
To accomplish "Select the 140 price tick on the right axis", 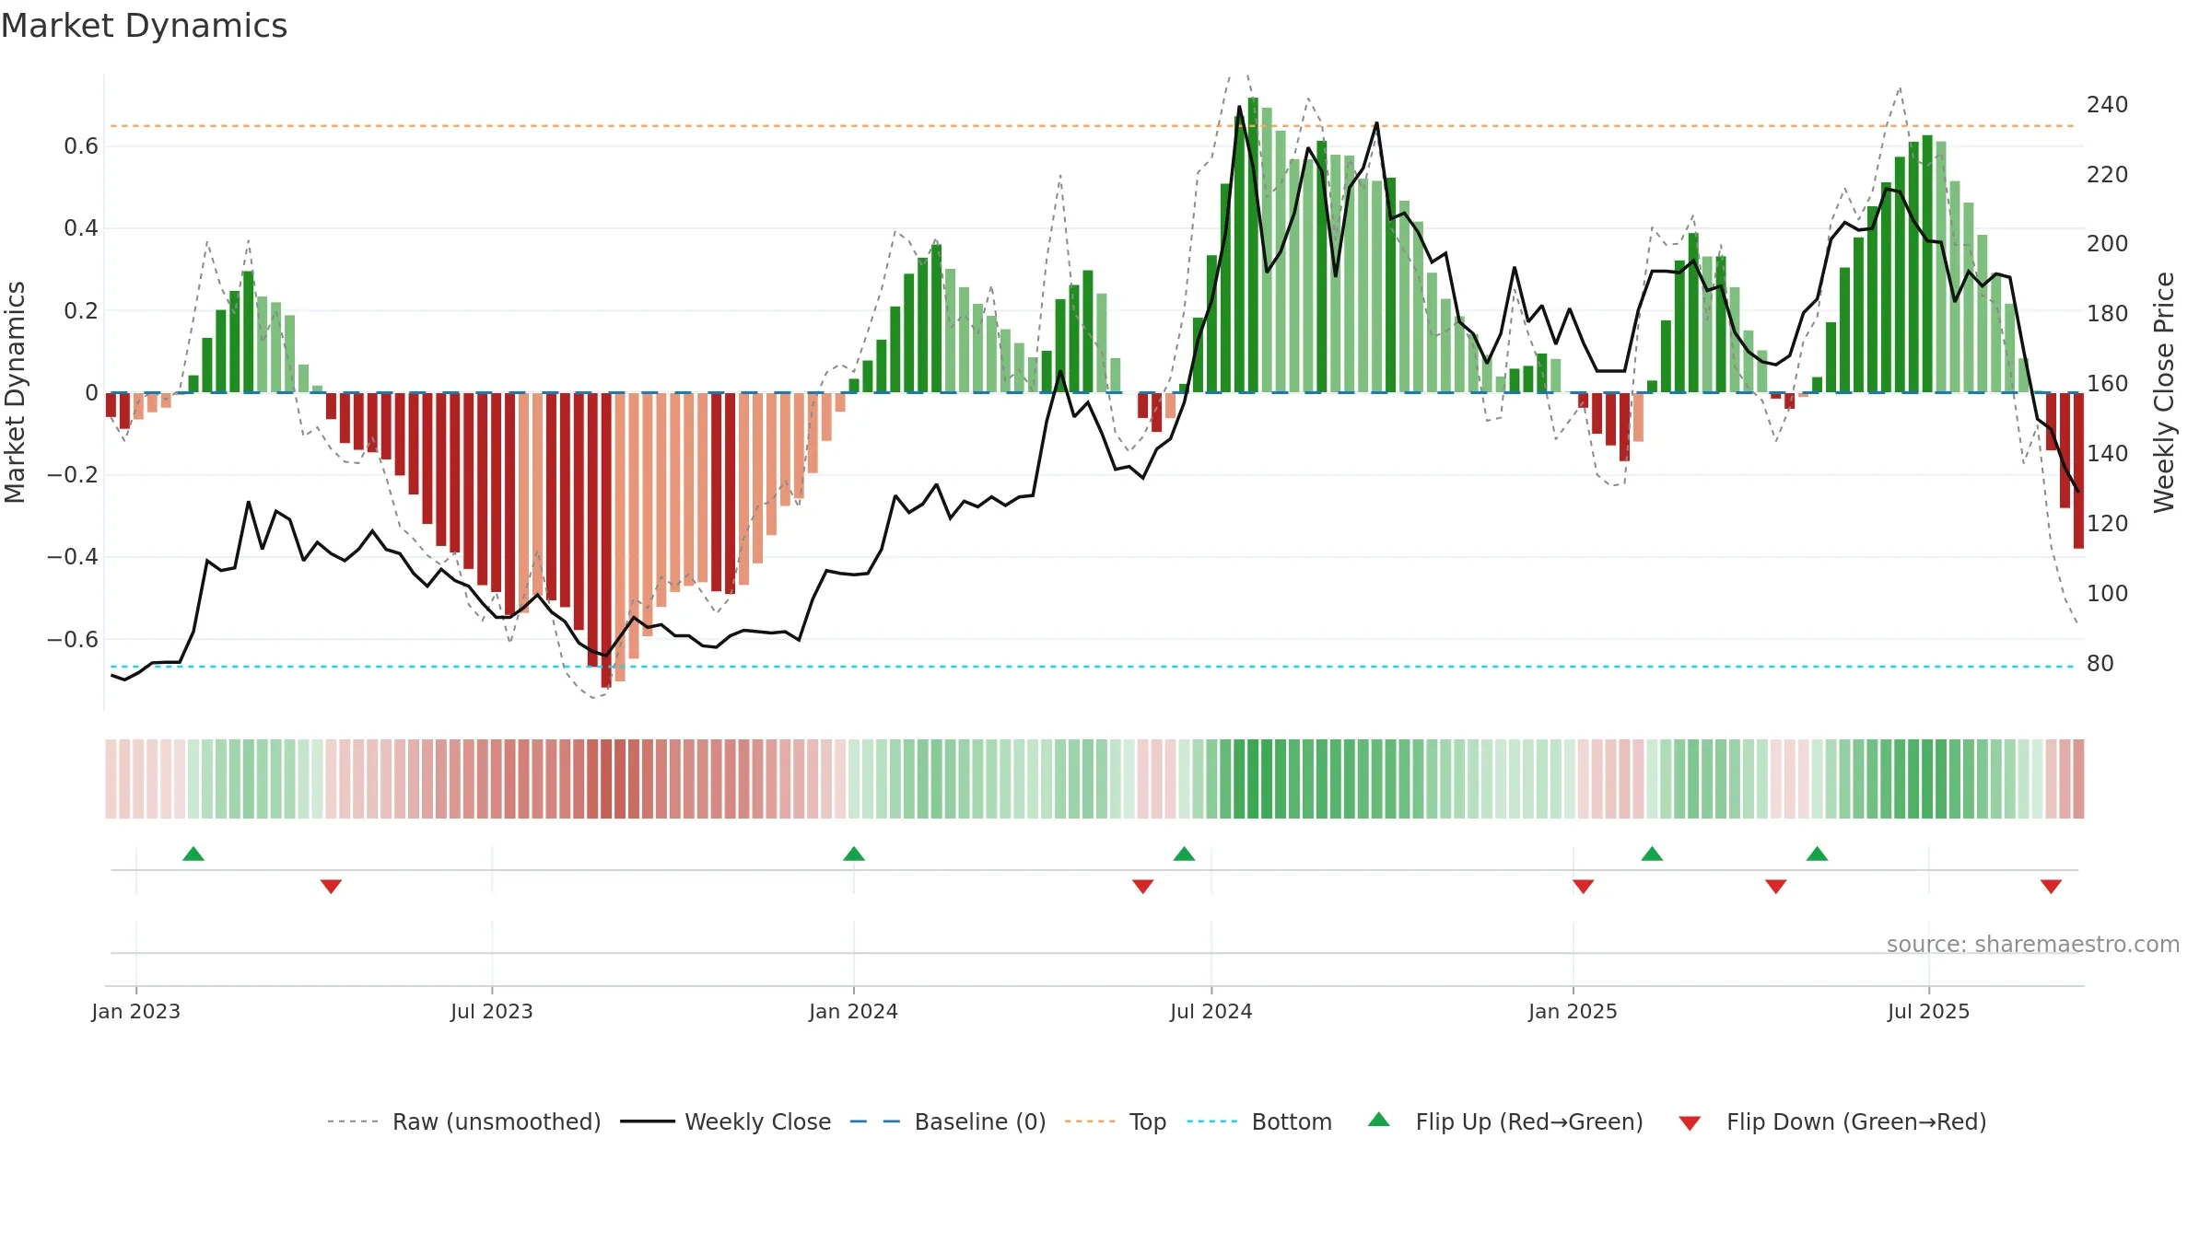I will point(2108,454).
